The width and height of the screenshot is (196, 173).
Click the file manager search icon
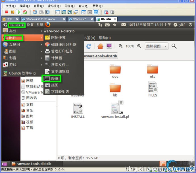pyautogui.click(x=174, y=46)
